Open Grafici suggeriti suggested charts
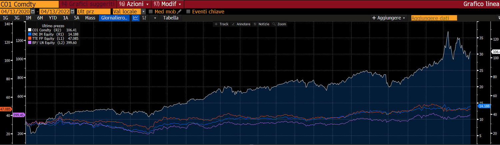This screenshot has width=500, height=145. tap(88, 4)
